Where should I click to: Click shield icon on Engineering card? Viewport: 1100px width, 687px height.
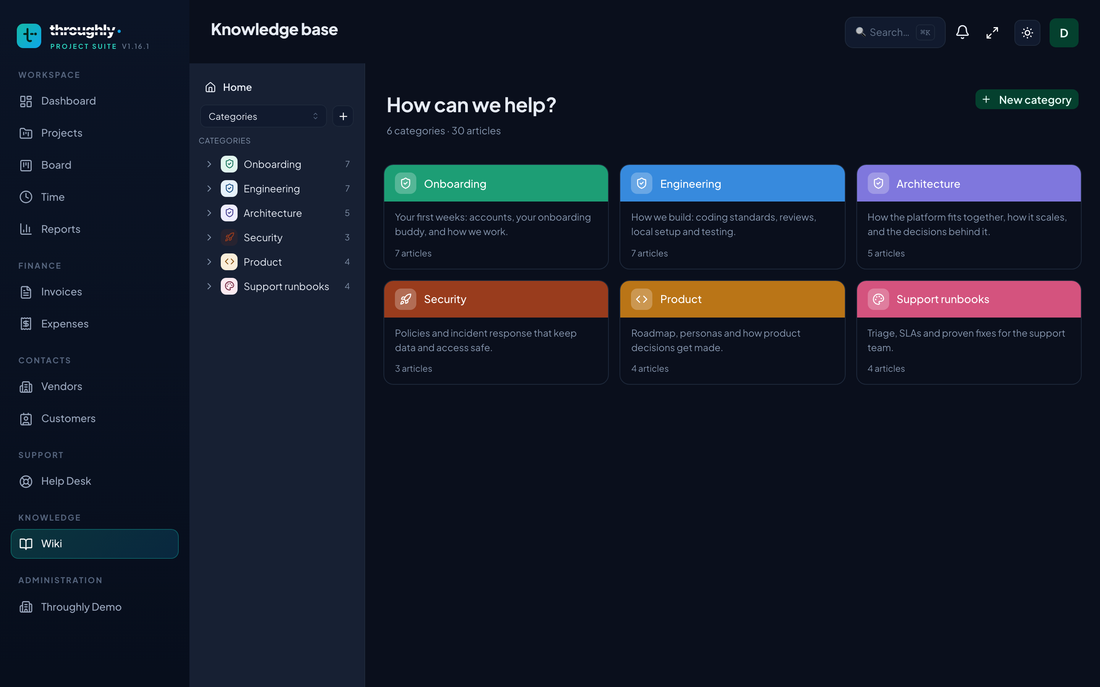pos(641,184)
